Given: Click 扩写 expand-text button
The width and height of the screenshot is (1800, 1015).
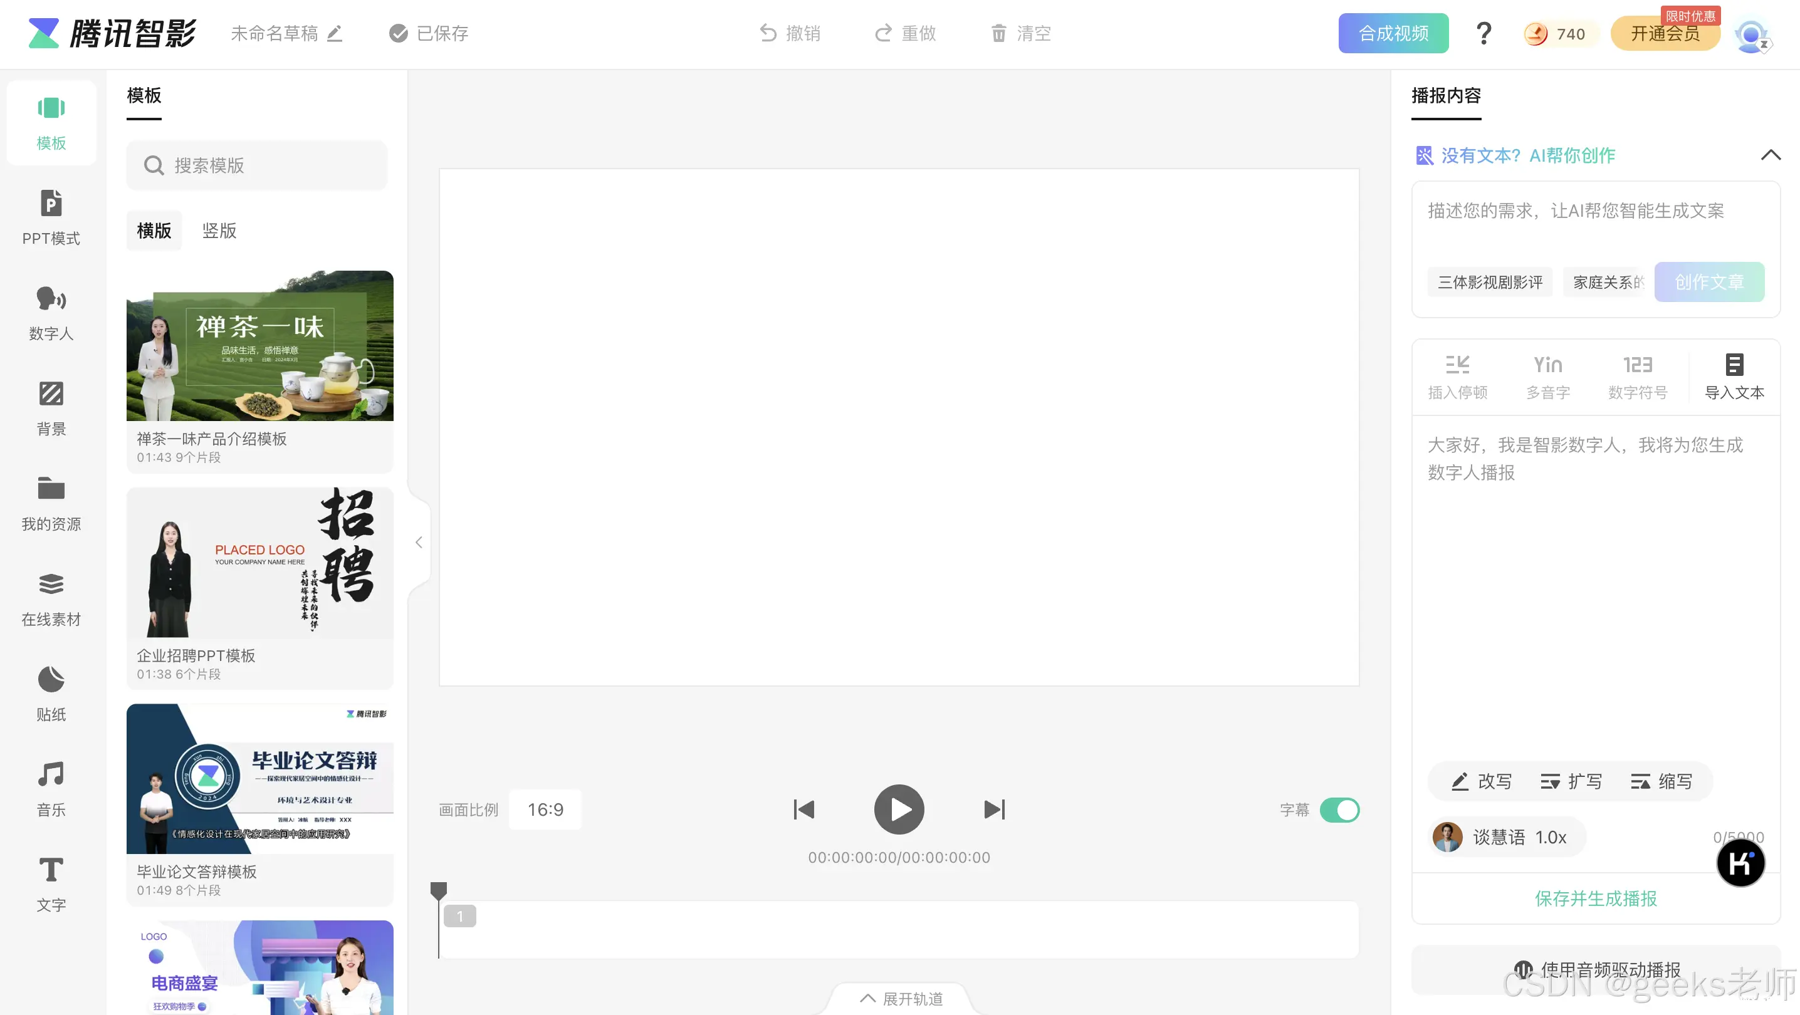Looking at the screenshot, I should coord(1571,782).
